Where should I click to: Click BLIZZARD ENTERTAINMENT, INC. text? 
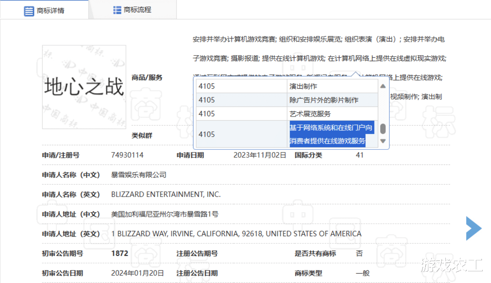166,194
